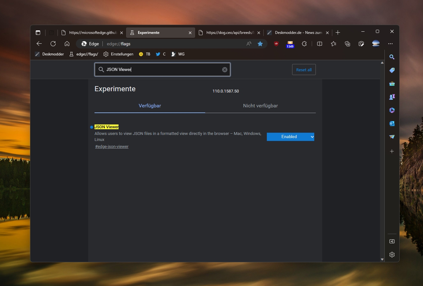Open the uBlock Origin extension icon
This screenshot has width=423, height=286.
tap(276, 44)
